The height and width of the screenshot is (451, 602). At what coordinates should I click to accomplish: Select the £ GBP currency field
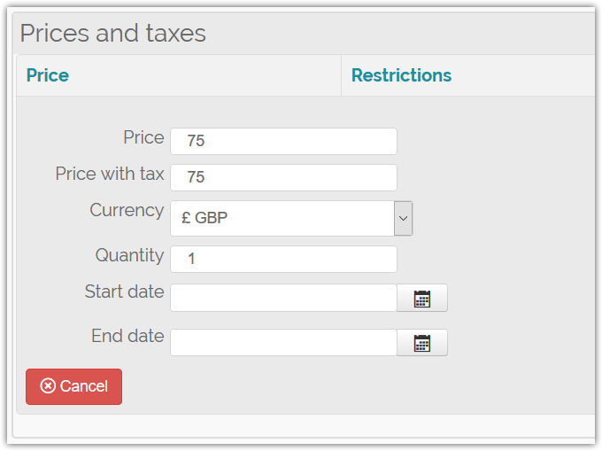point(282,218)
